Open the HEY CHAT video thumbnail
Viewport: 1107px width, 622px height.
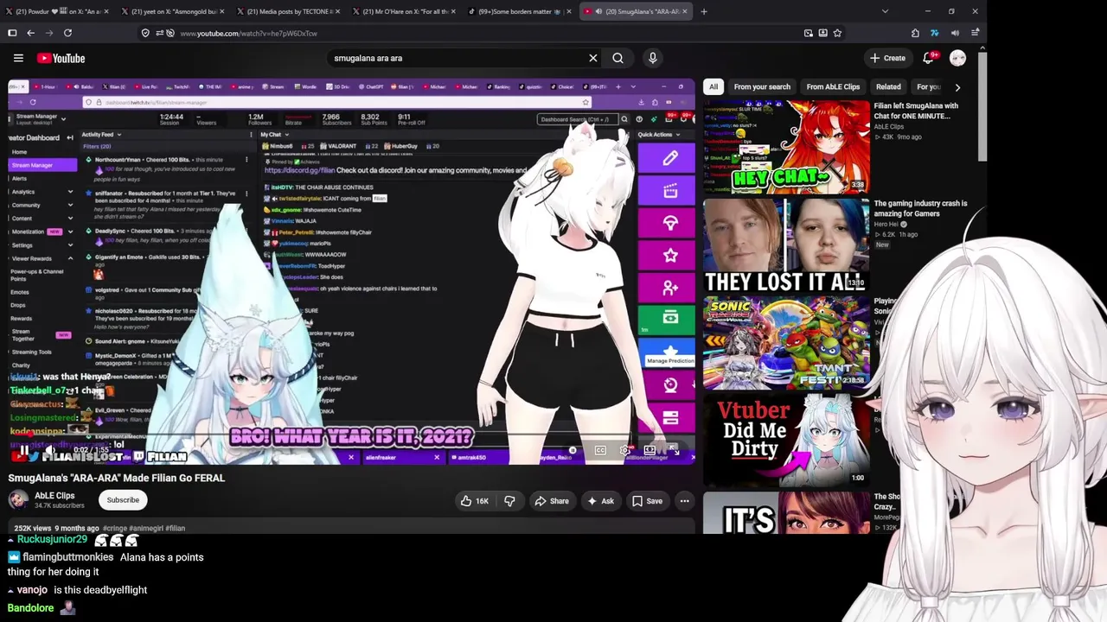click(786, 147)
